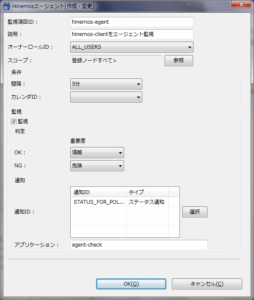Open the empty カレンダID dropdown

coord(106,97)
